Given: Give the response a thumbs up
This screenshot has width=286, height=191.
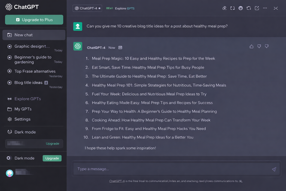Looking at the screenshot, I should click(251, 46).
